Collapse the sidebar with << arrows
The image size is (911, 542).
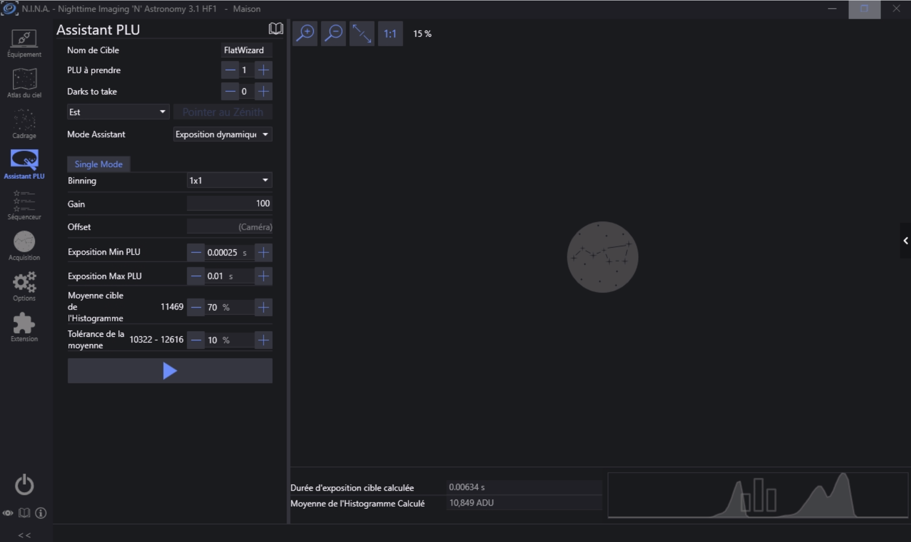[24, 535]
